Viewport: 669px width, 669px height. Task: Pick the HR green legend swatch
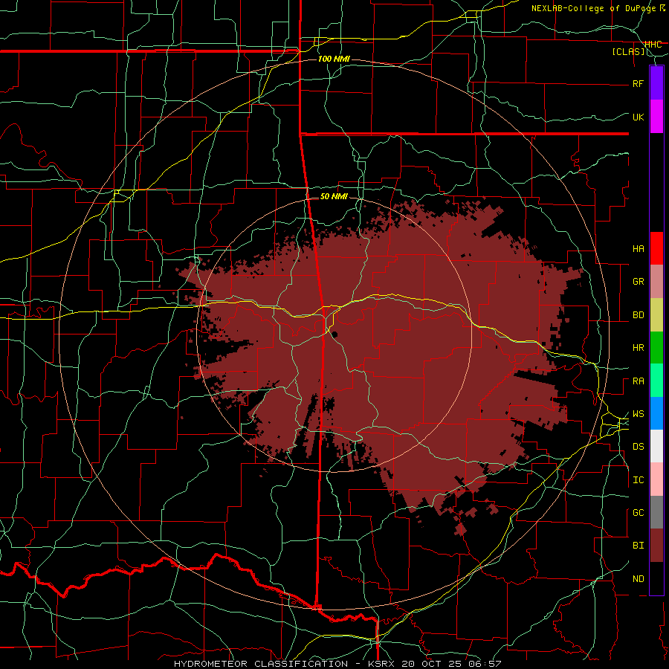tap(656, 347)
